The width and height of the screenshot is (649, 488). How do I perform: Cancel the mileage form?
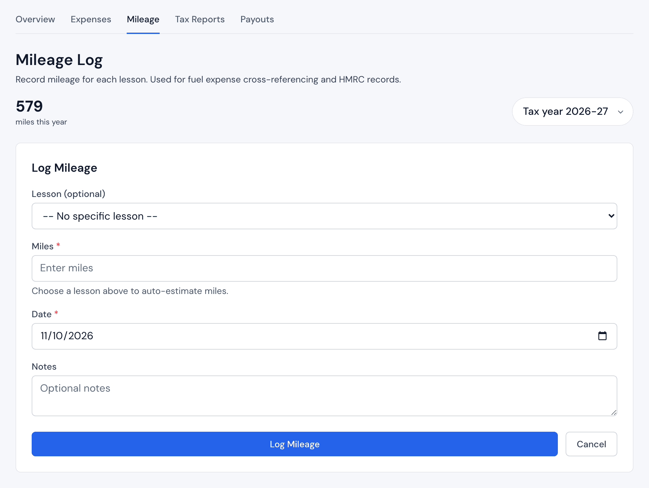point(591,444)
